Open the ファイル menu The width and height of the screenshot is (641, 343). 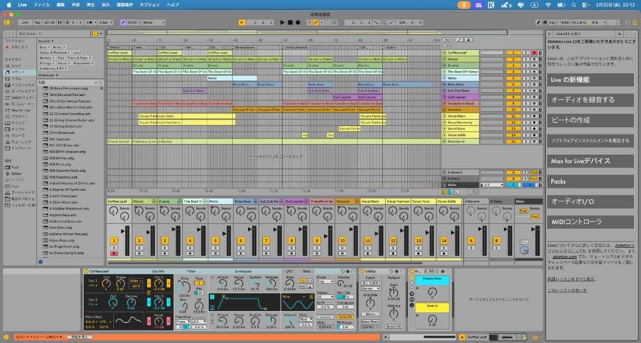42,5
